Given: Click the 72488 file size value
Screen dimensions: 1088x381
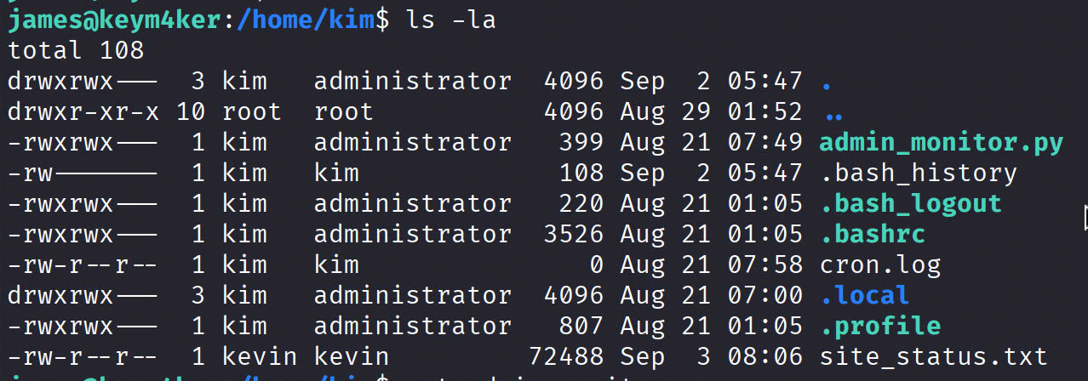Looking at the screenshot, I should tap(565, 356).
